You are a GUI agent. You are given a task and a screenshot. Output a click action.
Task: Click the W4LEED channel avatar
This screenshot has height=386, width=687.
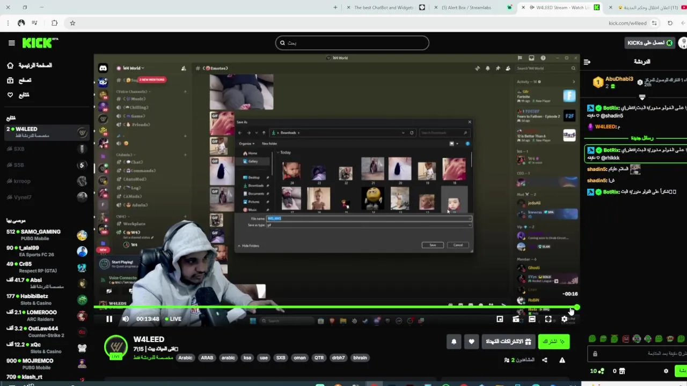tap(115, 347)
